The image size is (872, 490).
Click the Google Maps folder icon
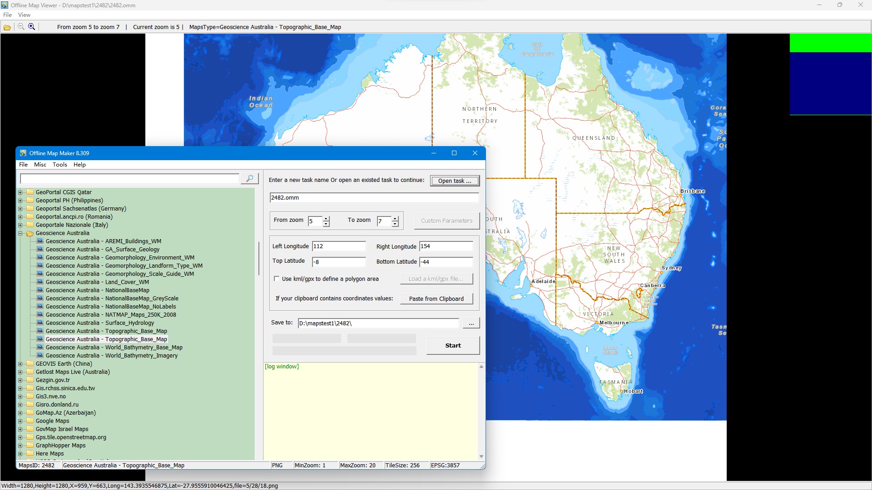tap(30, 421)
